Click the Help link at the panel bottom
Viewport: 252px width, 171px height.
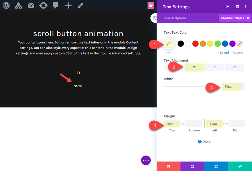click(x=204, y=141)
